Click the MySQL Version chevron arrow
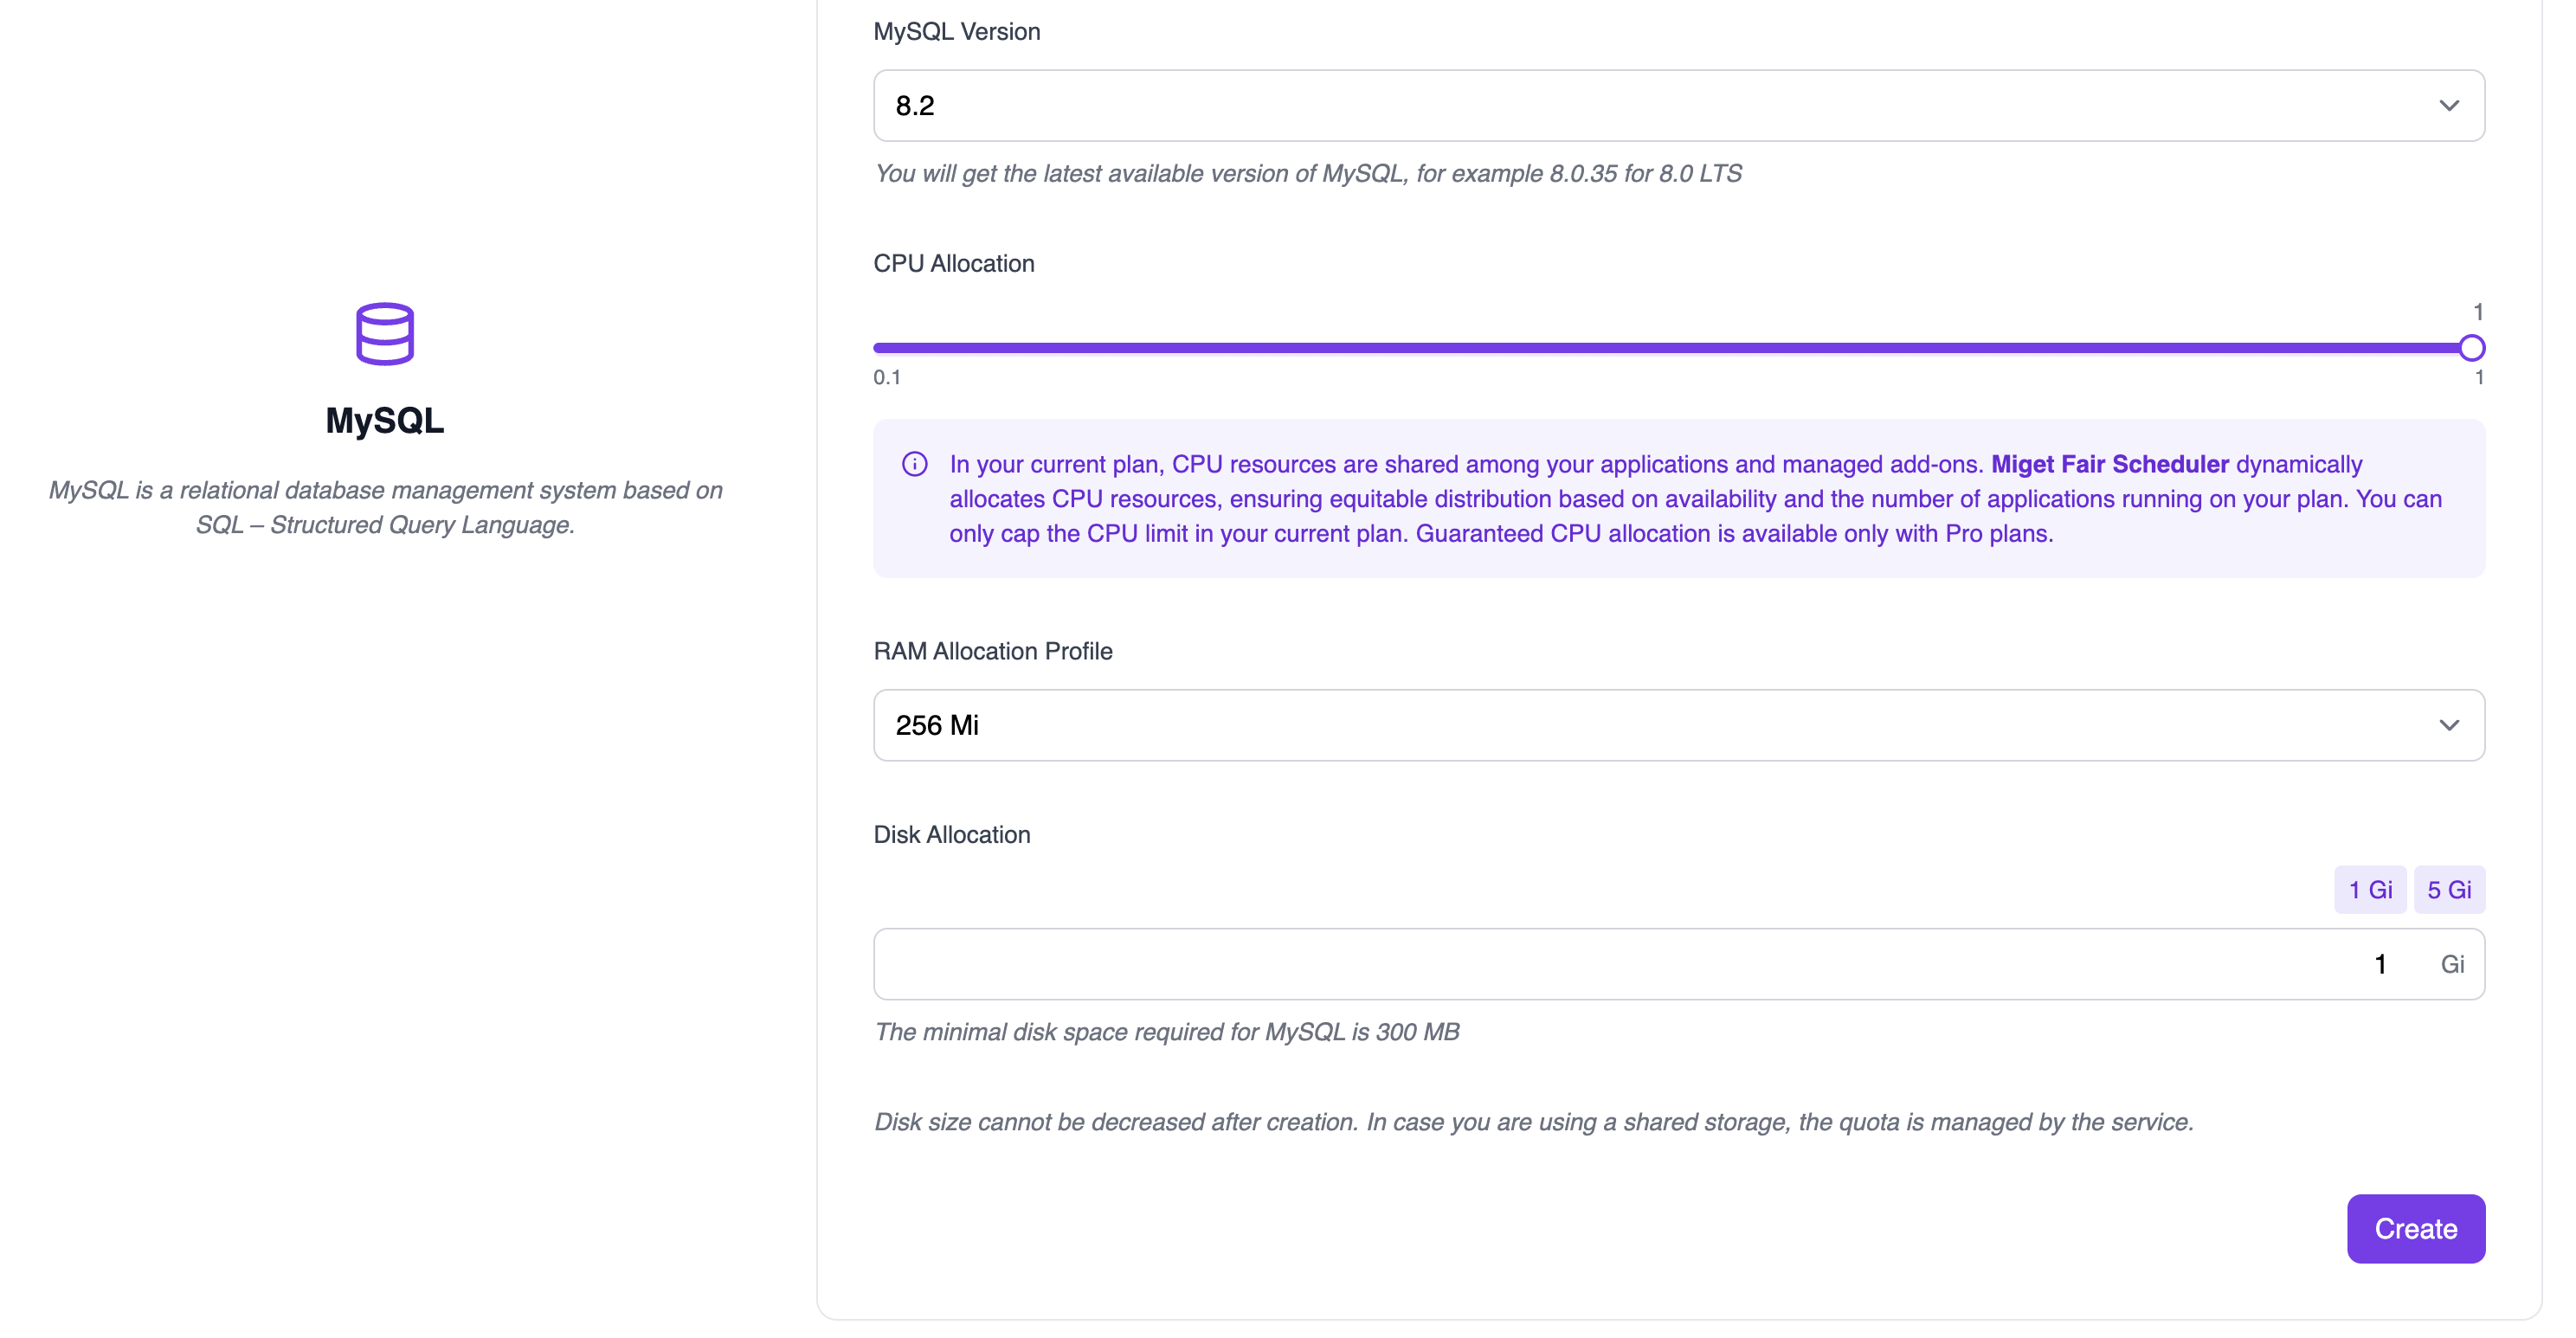2576x1338 pixels. [x=2448, y=105]
